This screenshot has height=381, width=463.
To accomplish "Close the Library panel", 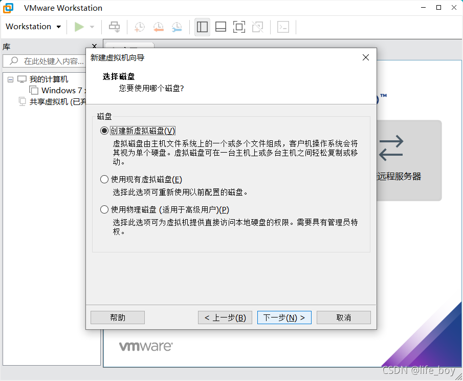I will 94,46.
